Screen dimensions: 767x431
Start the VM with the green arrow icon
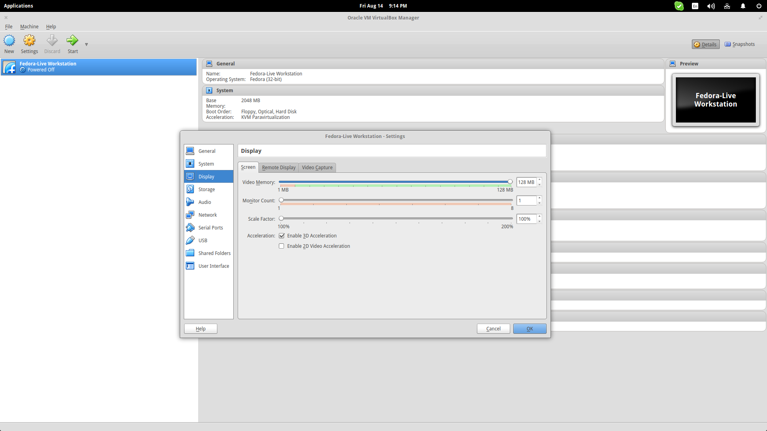coord(72,40)
